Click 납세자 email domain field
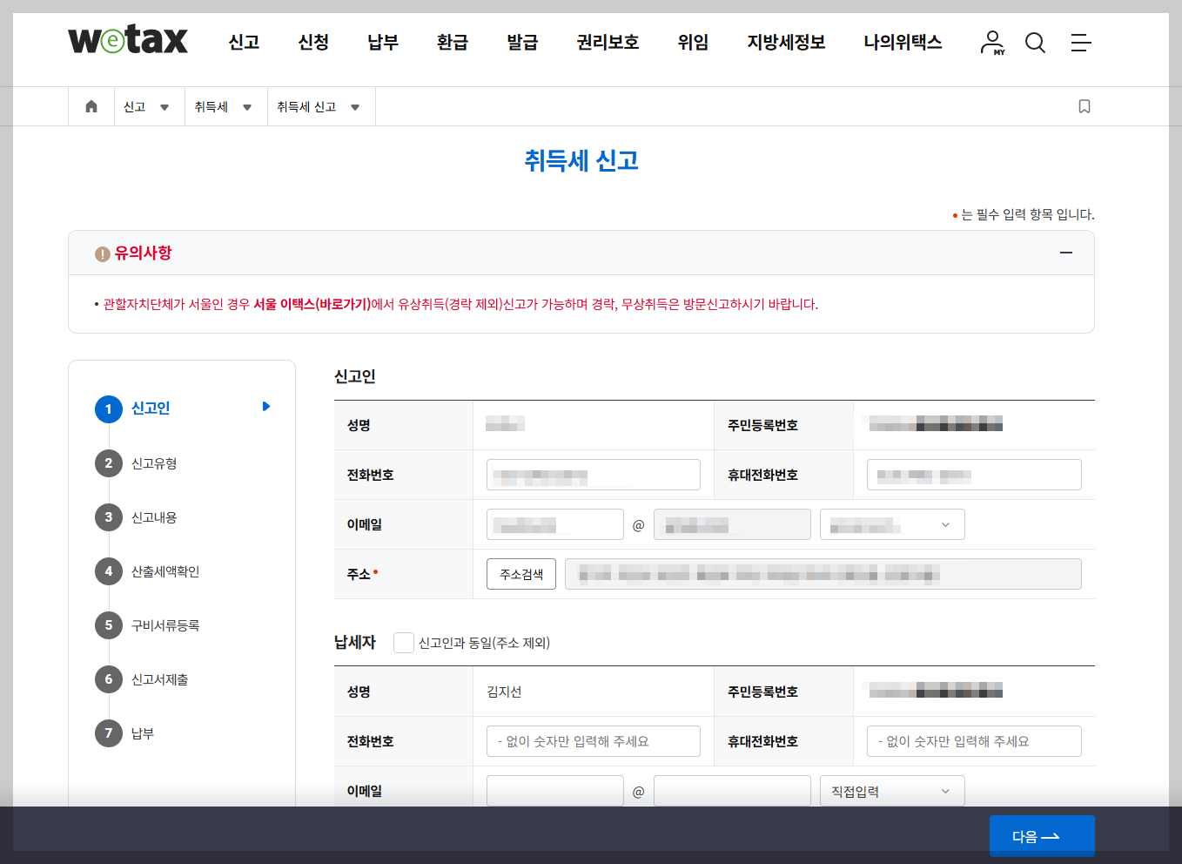The width and height of the screenshot is (1182, 864). (x=732, y=791)
